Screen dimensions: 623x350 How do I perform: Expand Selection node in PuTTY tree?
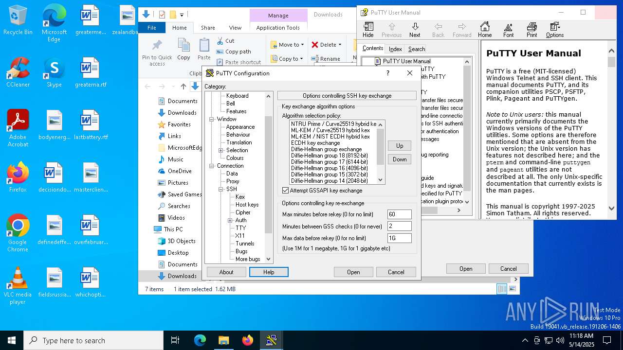(221, 150)
